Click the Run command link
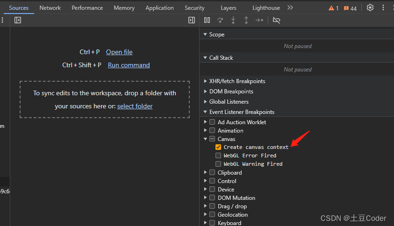Image resolution: width=394 pixels, height=226 pixels. tap(129, 65)
